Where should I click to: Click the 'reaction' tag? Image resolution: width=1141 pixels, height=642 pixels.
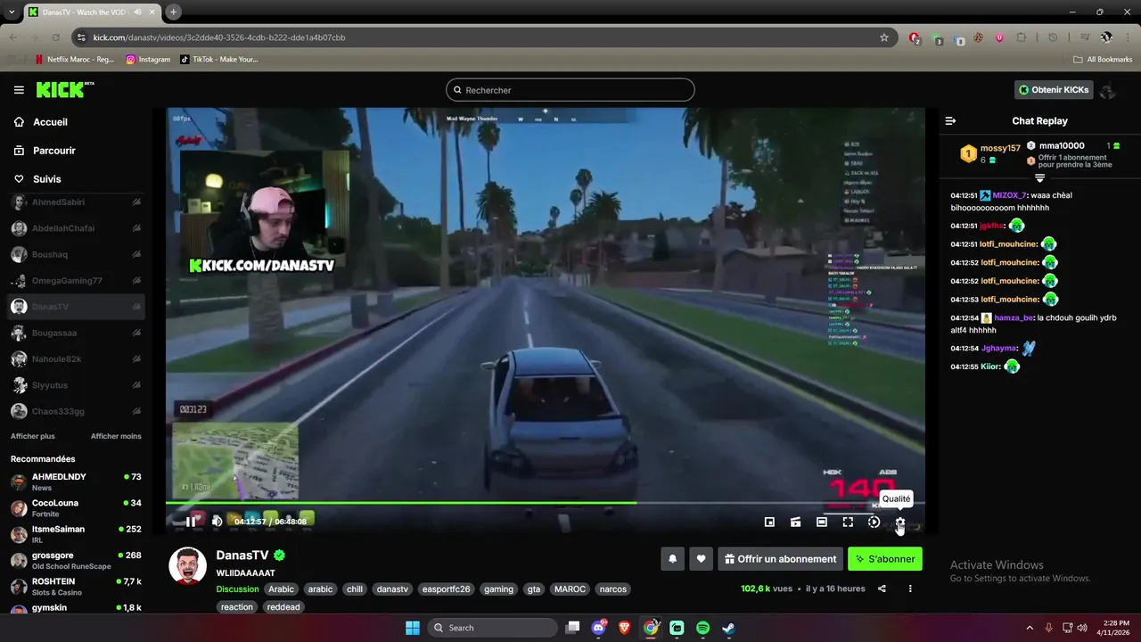click(237, 607)
